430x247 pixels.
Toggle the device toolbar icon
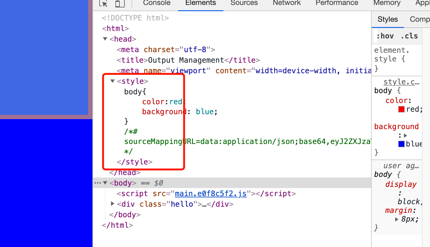(120, 3)
